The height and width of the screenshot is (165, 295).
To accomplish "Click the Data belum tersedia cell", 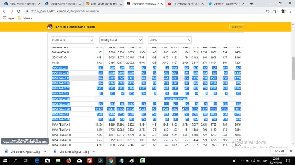I will pyautogui.click(x=176, y=99).
